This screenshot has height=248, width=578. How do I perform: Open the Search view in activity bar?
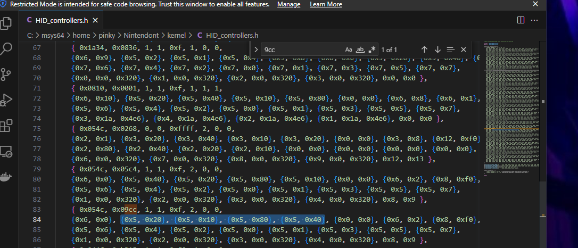6,48
